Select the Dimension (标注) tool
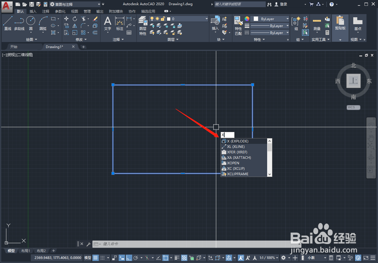The height and width of the screenshot is (263, 378). 120,23
